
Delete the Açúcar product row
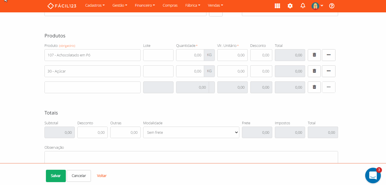click(x=314, y=71)
